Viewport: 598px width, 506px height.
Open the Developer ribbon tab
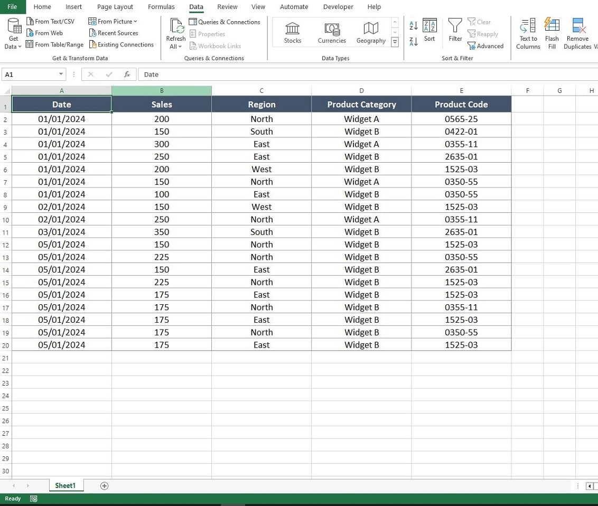(338, 6)
